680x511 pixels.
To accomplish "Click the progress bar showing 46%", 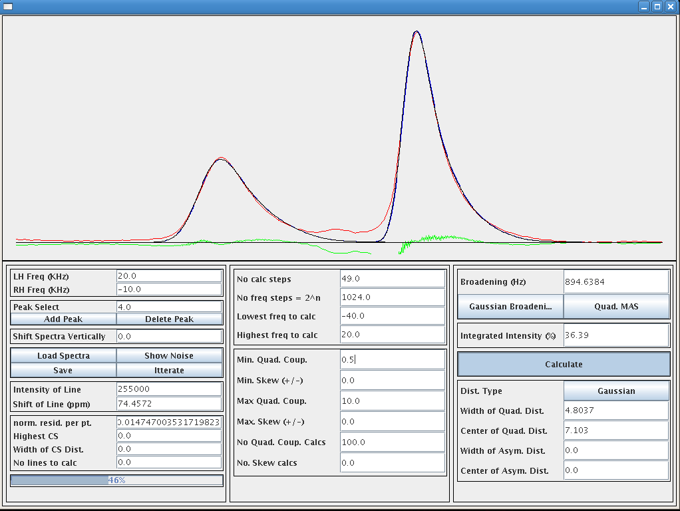I will [x=116, y=480].
